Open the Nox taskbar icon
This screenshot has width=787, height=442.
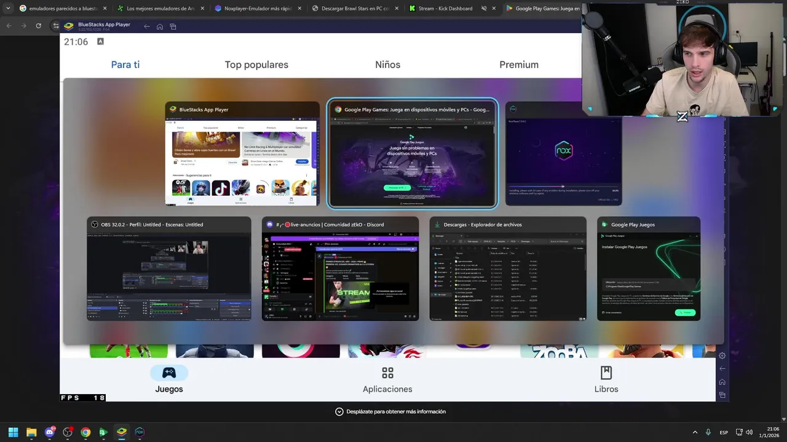(x=140, y=432)
